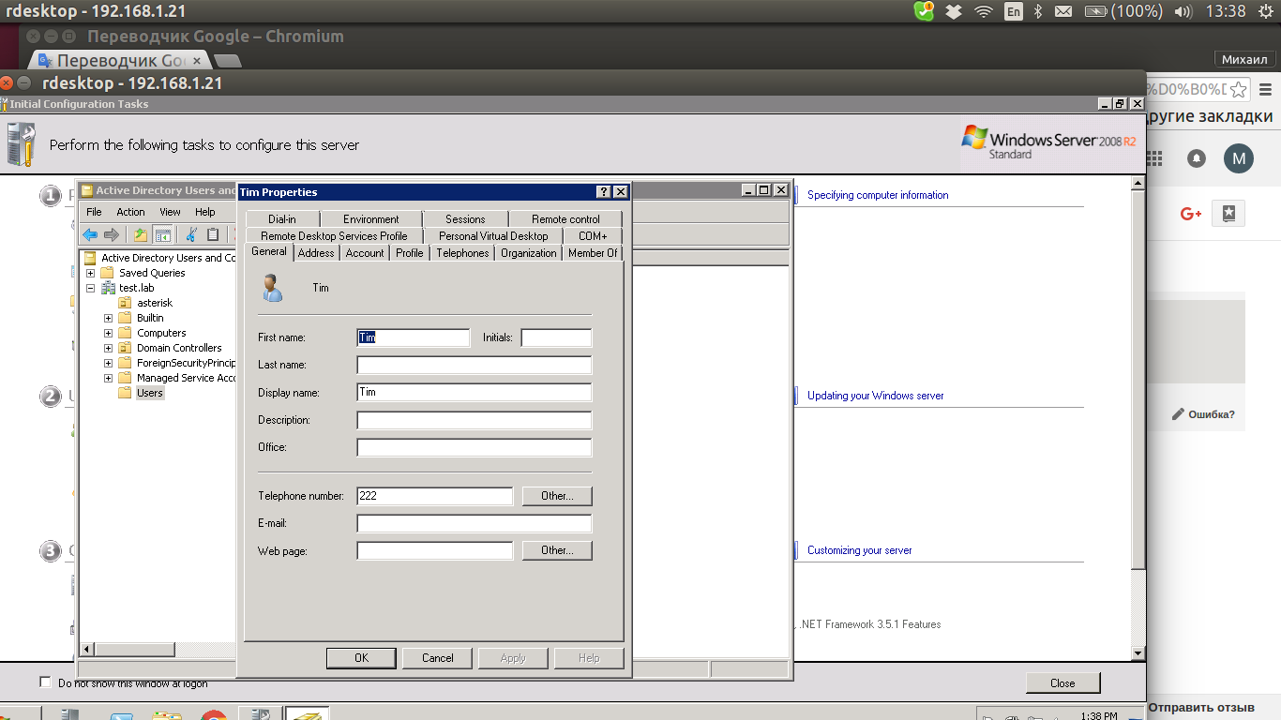Open the Action menu
The width and height of the screenshot is (1281, 720).
[130, 212]
